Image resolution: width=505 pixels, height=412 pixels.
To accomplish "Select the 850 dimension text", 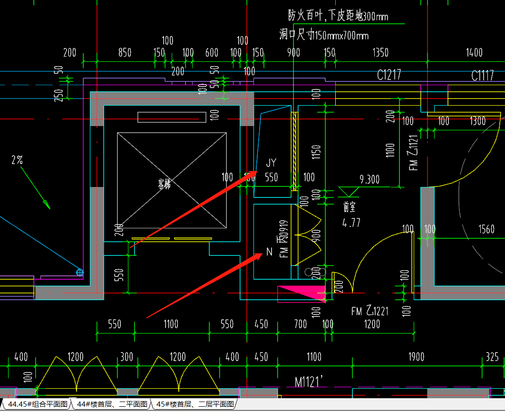I will tap(125, 52).
